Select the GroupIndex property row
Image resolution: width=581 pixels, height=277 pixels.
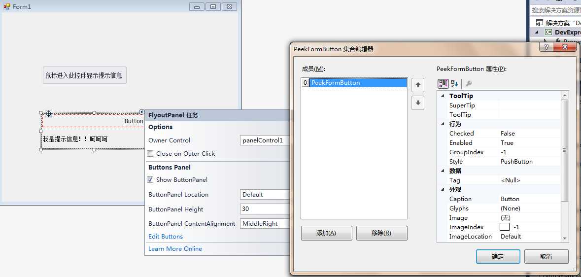click(x=499, y=152)
